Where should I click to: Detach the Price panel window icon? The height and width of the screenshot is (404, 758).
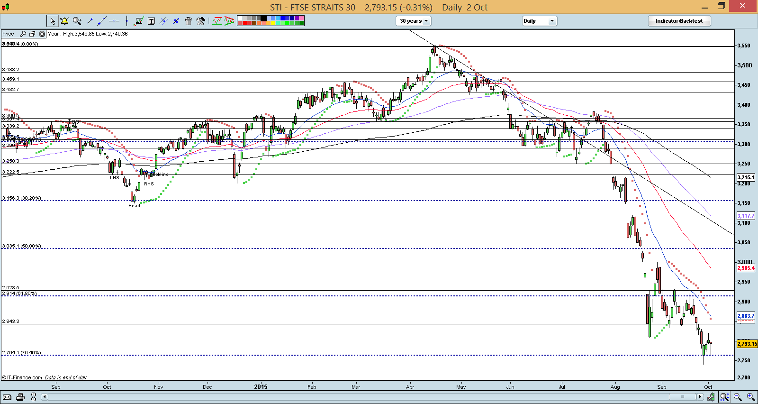pos(32,34)
